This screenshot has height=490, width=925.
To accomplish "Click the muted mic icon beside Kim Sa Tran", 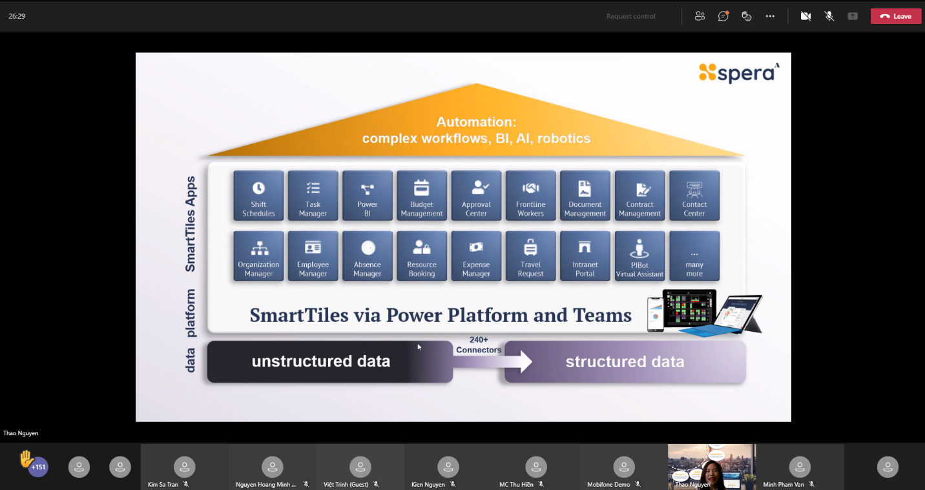I will click(x=186, y=484).
